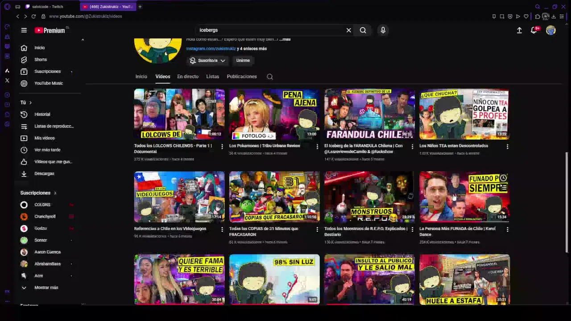Select the Videos channel tab

click(163, 77)
